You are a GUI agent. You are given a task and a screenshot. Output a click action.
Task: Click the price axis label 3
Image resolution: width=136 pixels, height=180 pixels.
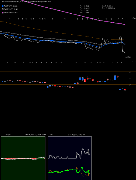click(130, 79)
